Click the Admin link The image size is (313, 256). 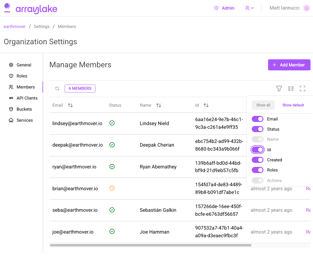[228, 8]
